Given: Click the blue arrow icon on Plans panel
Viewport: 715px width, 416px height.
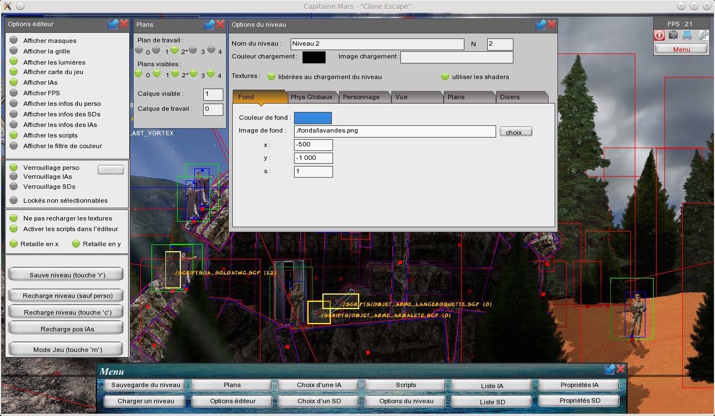Looking at the screenshot, I should pyautogui.click(x=209, y=25).
